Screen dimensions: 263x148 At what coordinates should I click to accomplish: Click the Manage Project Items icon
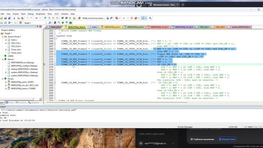55,23
